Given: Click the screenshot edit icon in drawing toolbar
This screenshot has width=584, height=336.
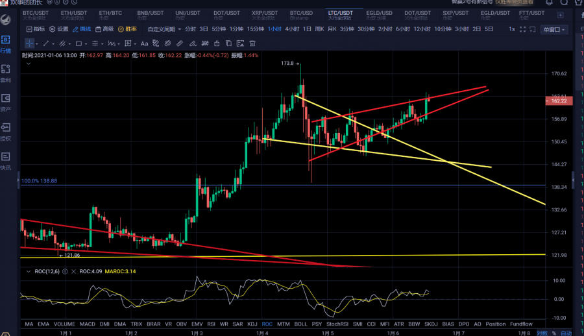Looking at the screenshot, I should (240, 43).
